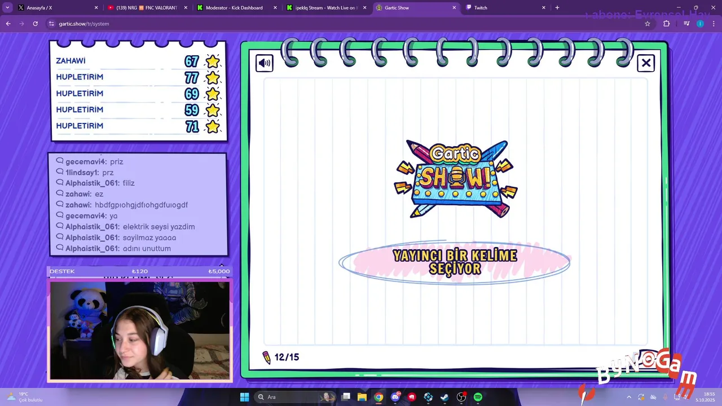Open the media controls button in Chrome

coord(686,24)
